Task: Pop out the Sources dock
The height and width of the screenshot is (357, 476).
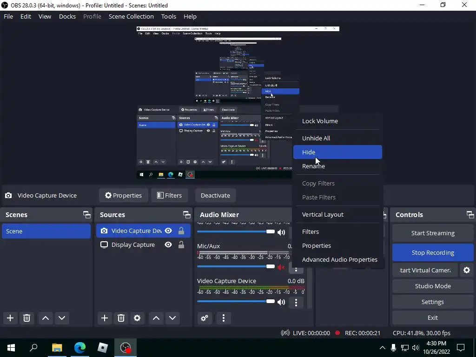Action: [x=187, y=215]
